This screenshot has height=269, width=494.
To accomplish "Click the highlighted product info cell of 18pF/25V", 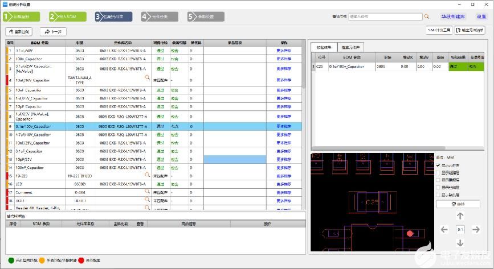I will pos(235,159).
